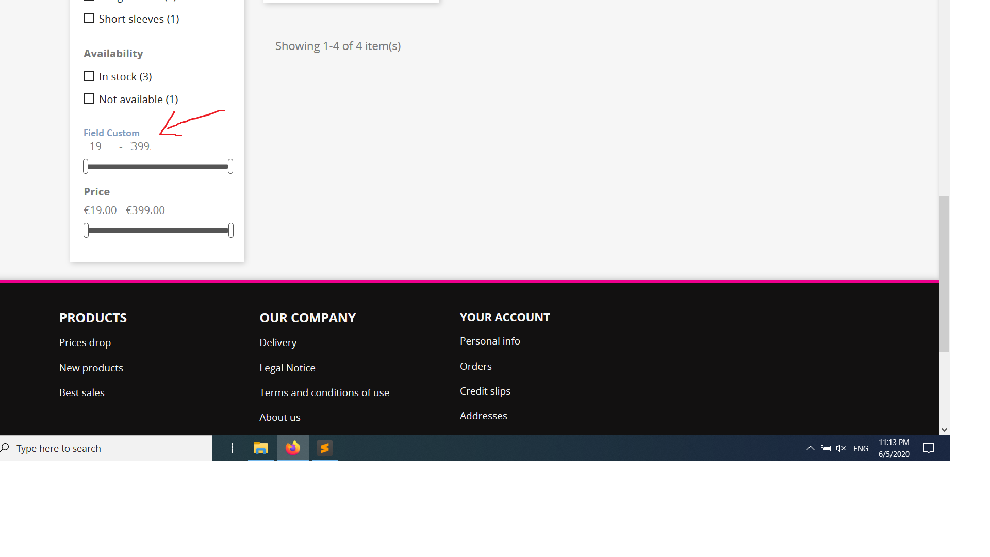
Task: Click the battery status tray icon
Action: [826, 448]
